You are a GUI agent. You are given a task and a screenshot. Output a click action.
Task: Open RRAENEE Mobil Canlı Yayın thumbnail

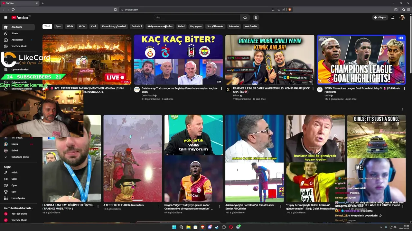point(270,60)
